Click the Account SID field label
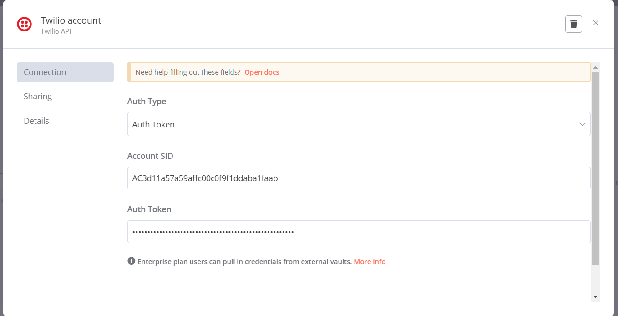The width and height of the screenshot is (618, 316). click(x=150, y=156)
